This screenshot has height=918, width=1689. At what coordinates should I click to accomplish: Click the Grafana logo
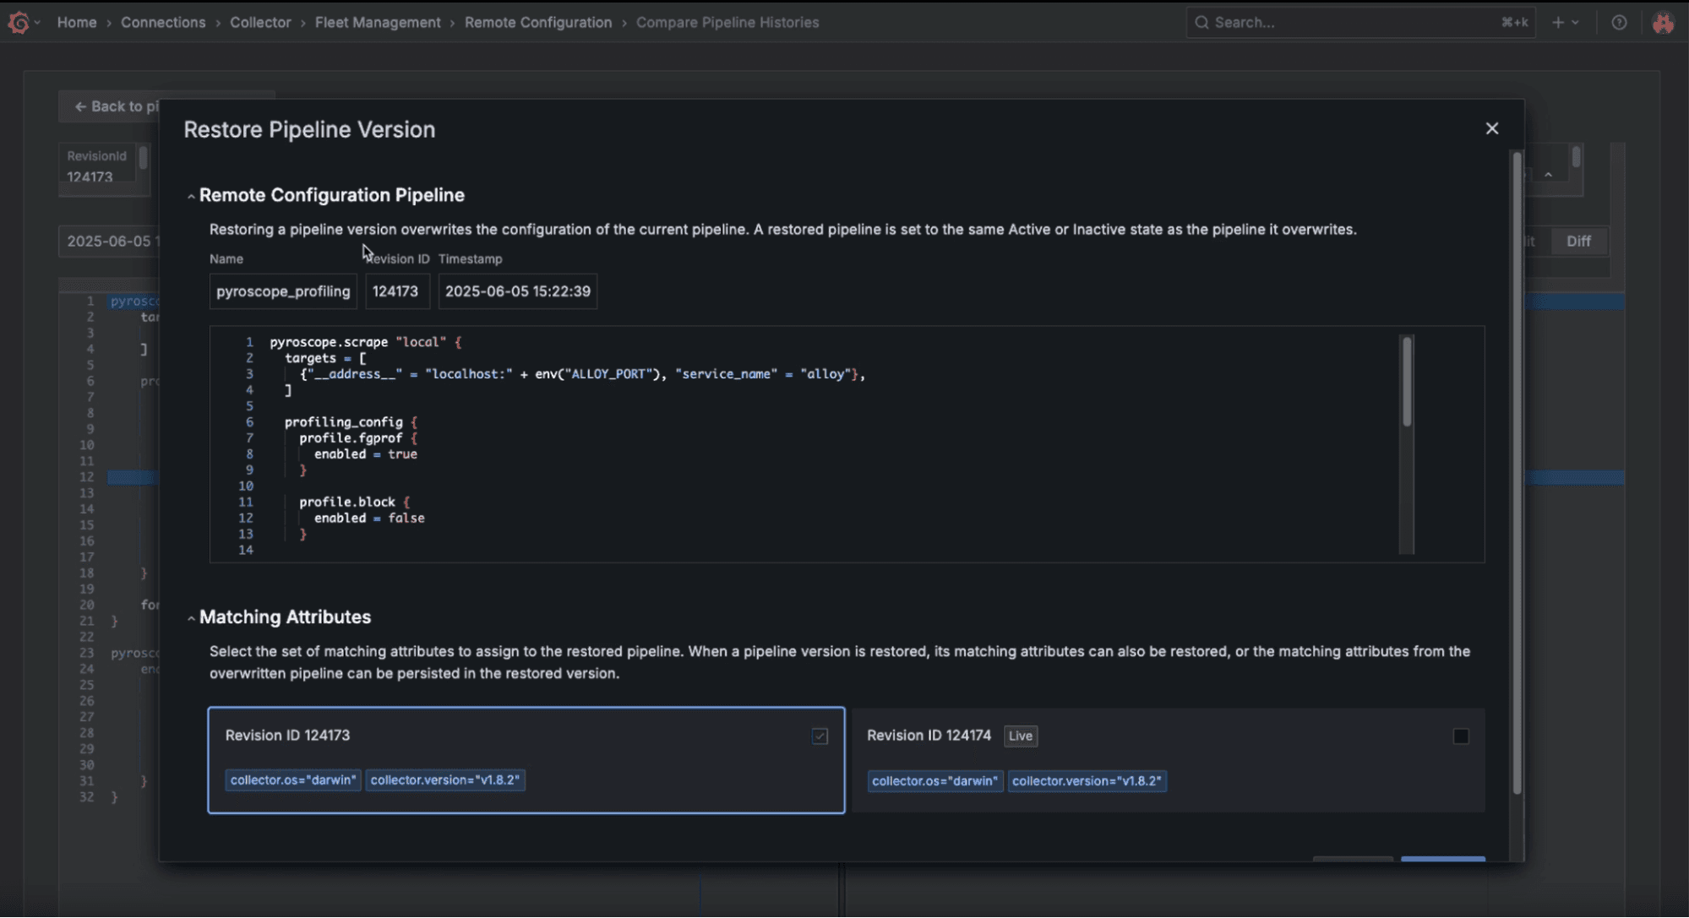point(19,23)
